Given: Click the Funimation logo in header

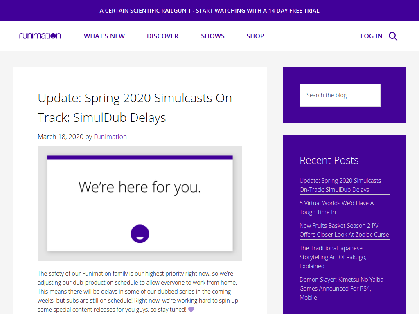Looking at the screenshot, I should pos(40,36).
